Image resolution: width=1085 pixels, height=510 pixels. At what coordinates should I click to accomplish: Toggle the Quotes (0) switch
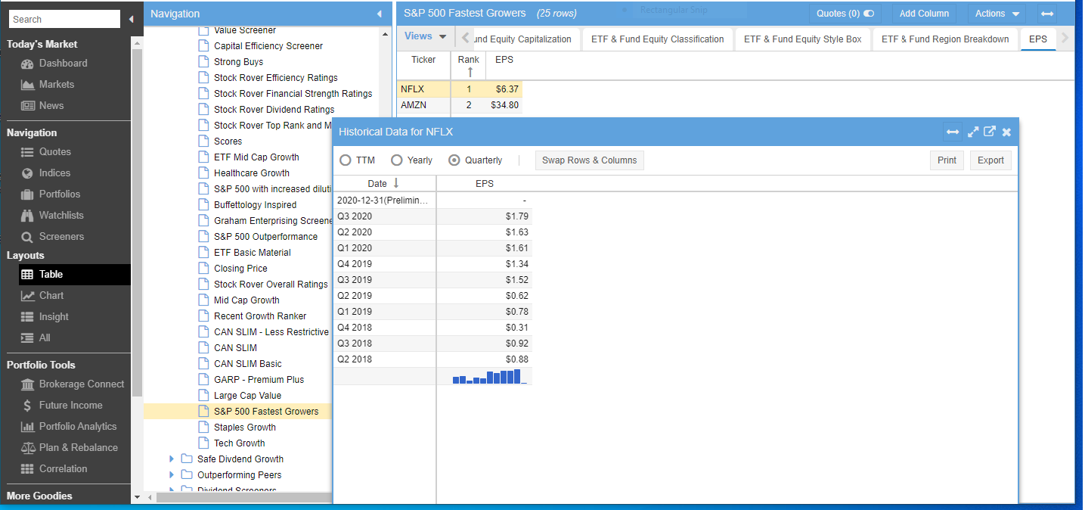[x=868, y=14]
